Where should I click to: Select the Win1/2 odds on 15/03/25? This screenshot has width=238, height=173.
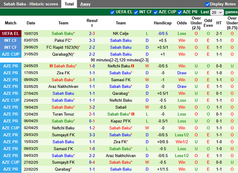[x=182, y=142]
